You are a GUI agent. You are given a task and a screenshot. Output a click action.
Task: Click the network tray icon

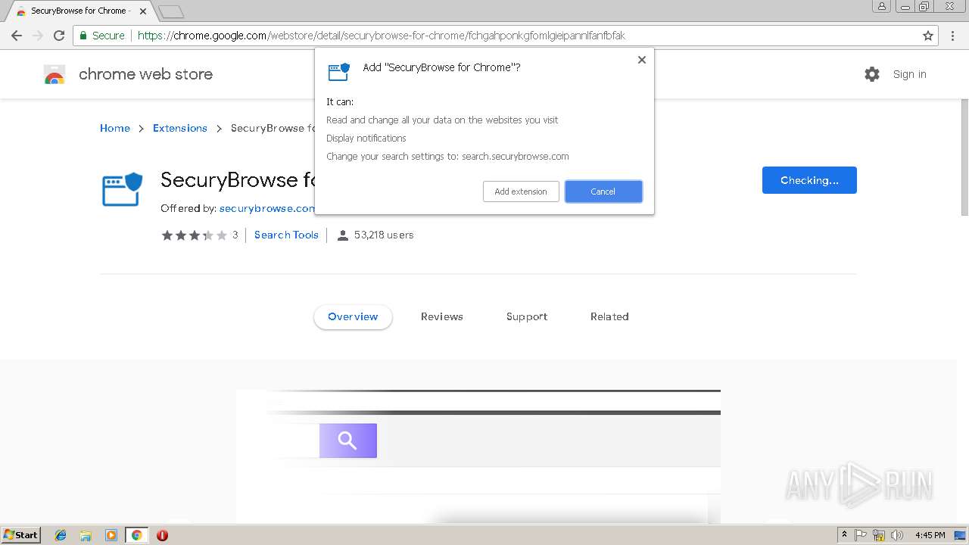pyautogui.click(x=879, y=535)
